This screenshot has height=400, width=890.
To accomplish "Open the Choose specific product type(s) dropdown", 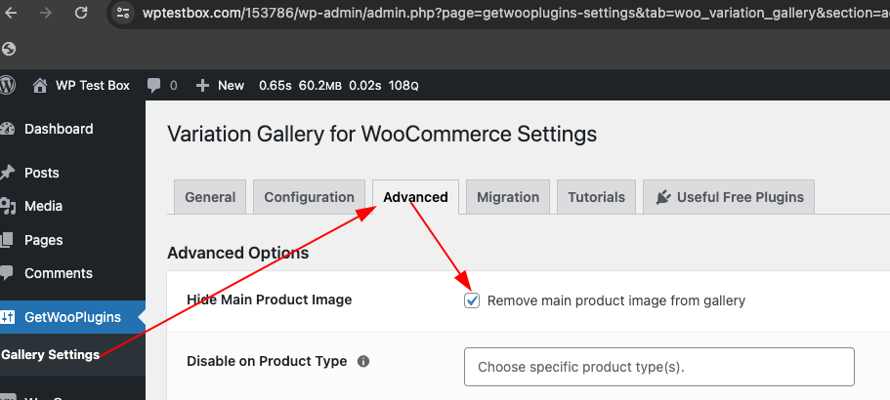I will [x=659, y=367].
